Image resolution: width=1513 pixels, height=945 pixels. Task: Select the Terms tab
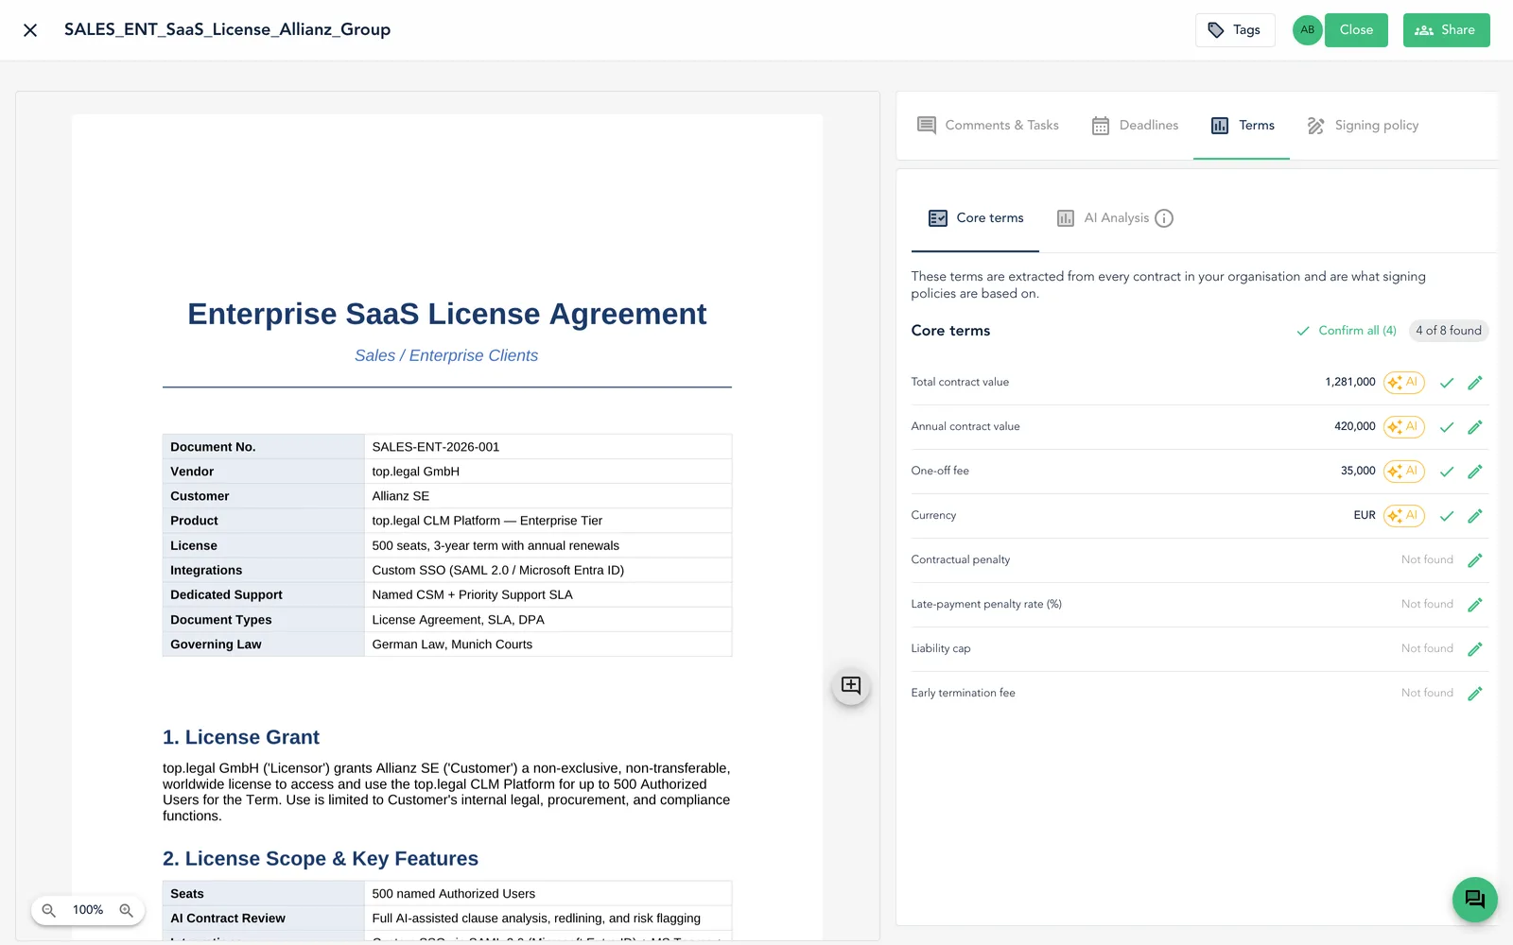point(1242,126)
